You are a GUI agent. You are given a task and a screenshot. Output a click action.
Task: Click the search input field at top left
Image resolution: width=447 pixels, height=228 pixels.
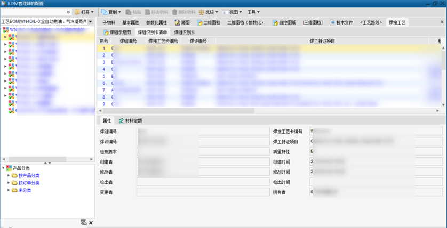pos(33,12)
